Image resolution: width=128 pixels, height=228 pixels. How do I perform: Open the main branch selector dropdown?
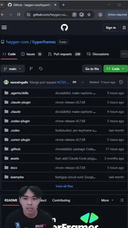click(x=13, y=69)
